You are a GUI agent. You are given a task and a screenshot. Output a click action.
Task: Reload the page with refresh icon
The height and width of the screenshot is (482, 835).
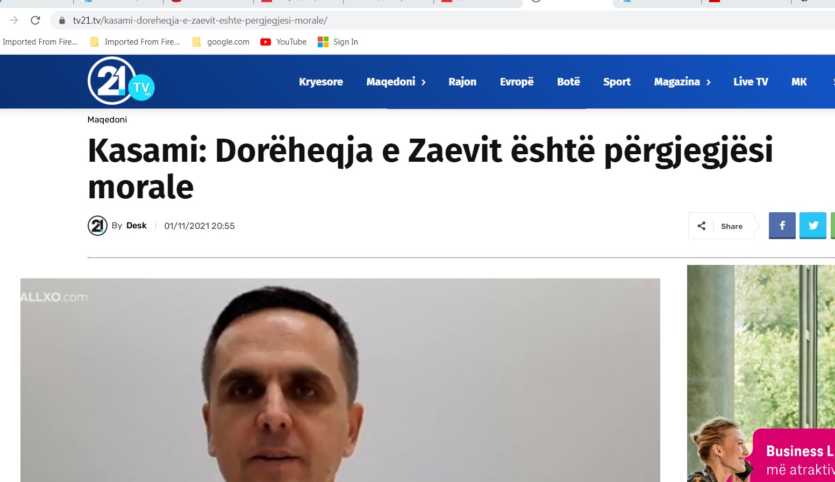35,20
